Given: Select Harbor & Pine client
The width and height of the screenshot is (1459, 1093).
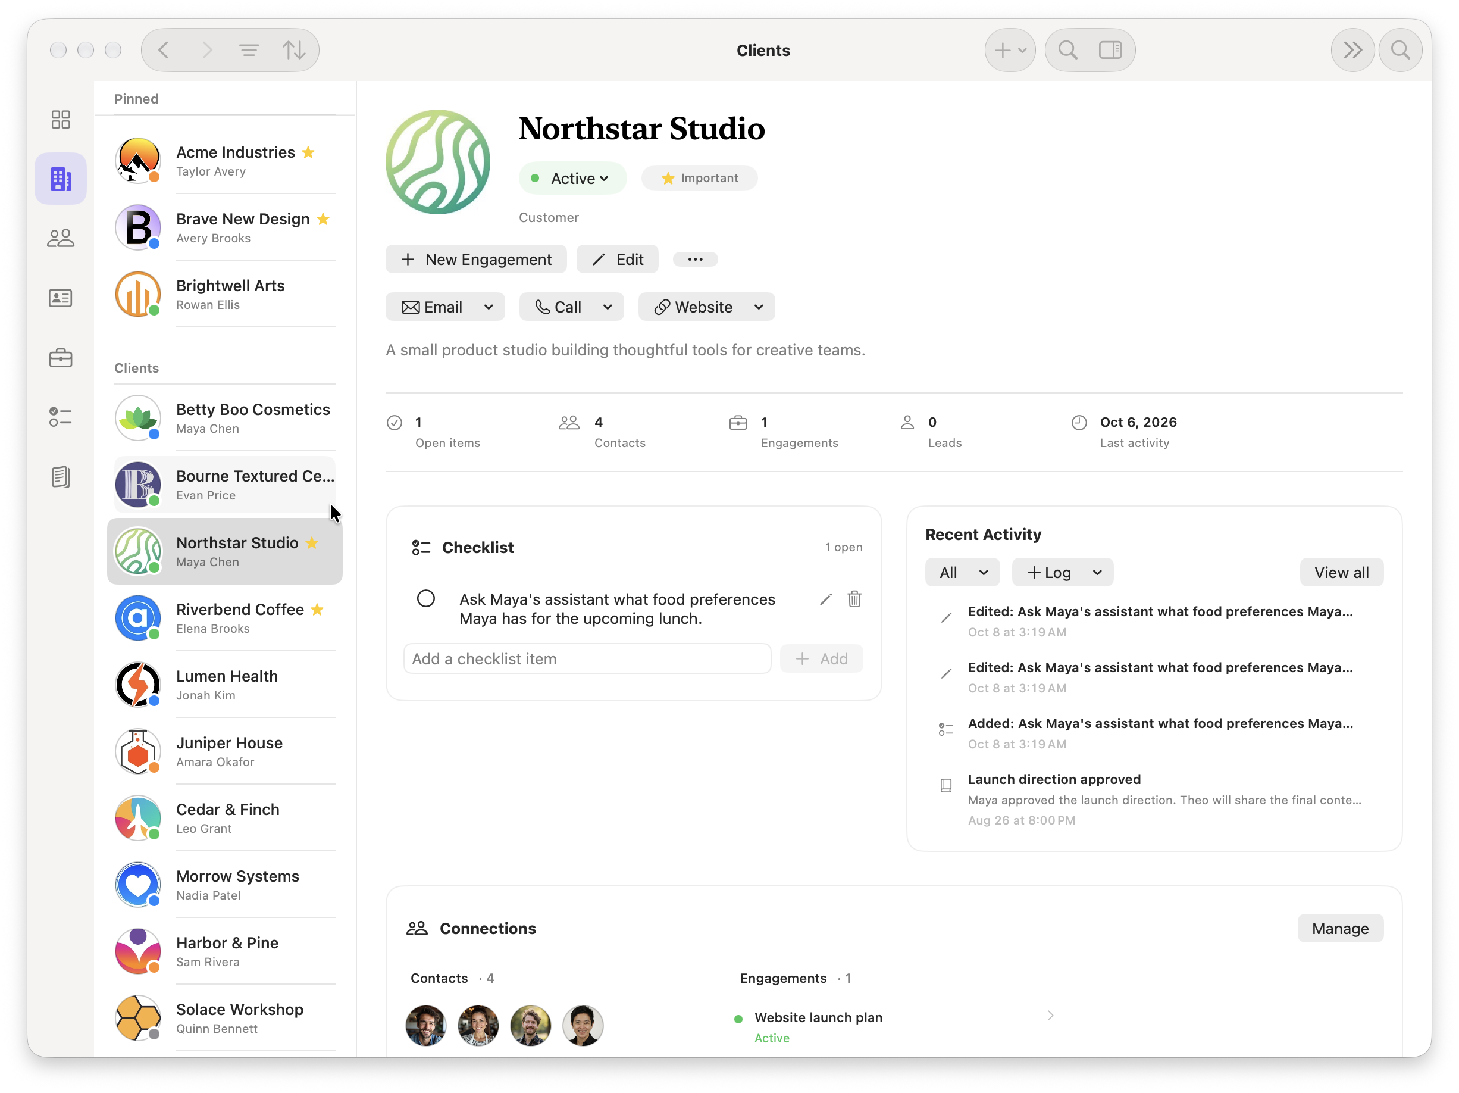Looking at the screenshot, I should point(225,951).
